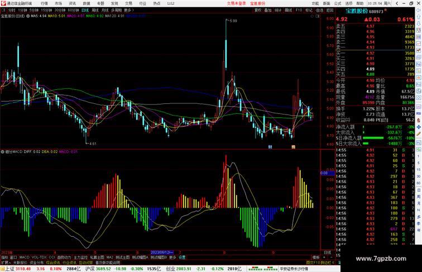422x272 pixels.
Task: Click the 叠加 overlay button
Action: tap(268, 10)
